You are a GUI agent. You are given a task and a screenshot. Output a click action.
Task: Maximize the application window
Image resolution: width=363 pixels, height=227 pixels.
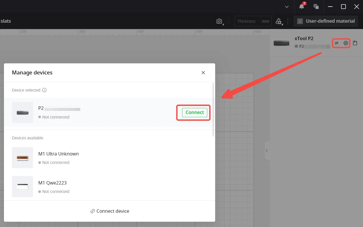(343, 7)
